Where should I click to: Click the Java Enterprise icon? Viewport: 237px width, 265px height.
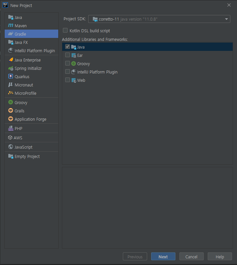pos(11,60)
